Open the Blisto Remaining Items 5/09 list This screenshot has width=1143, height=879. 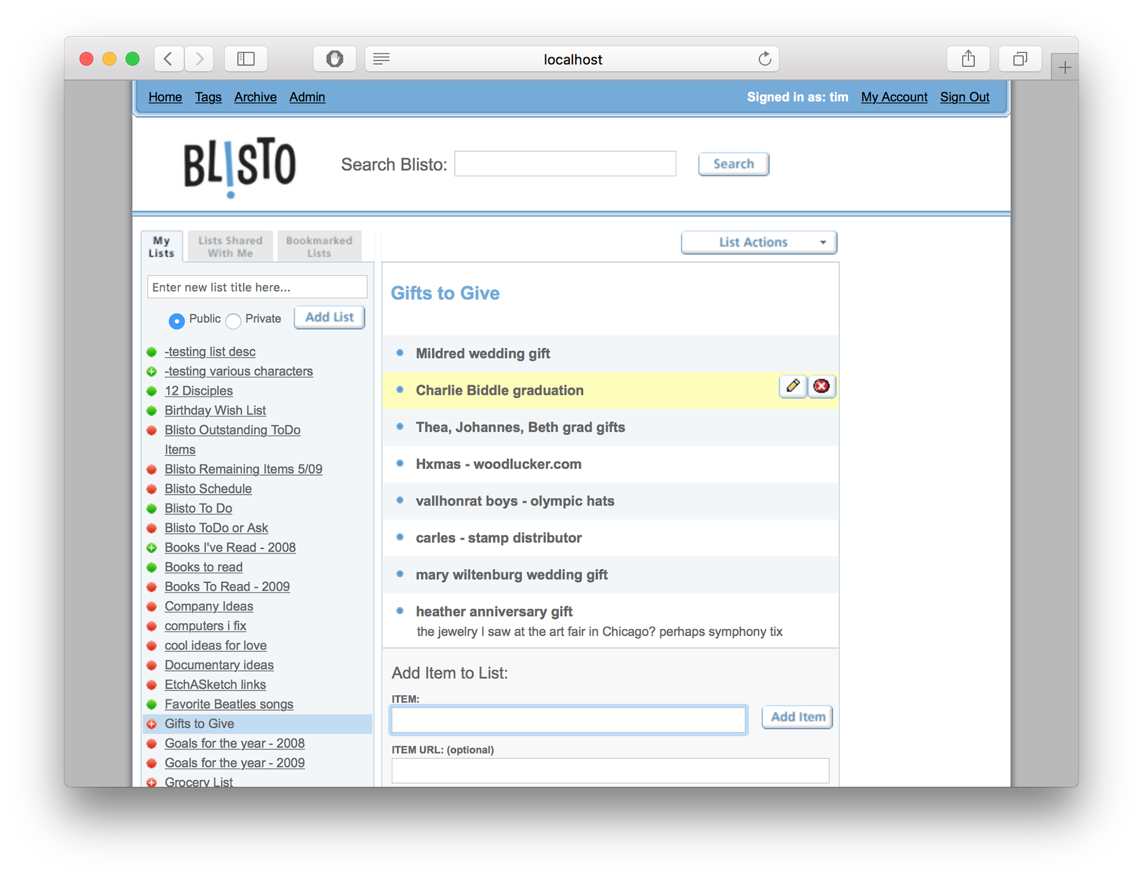pos(243,469)
